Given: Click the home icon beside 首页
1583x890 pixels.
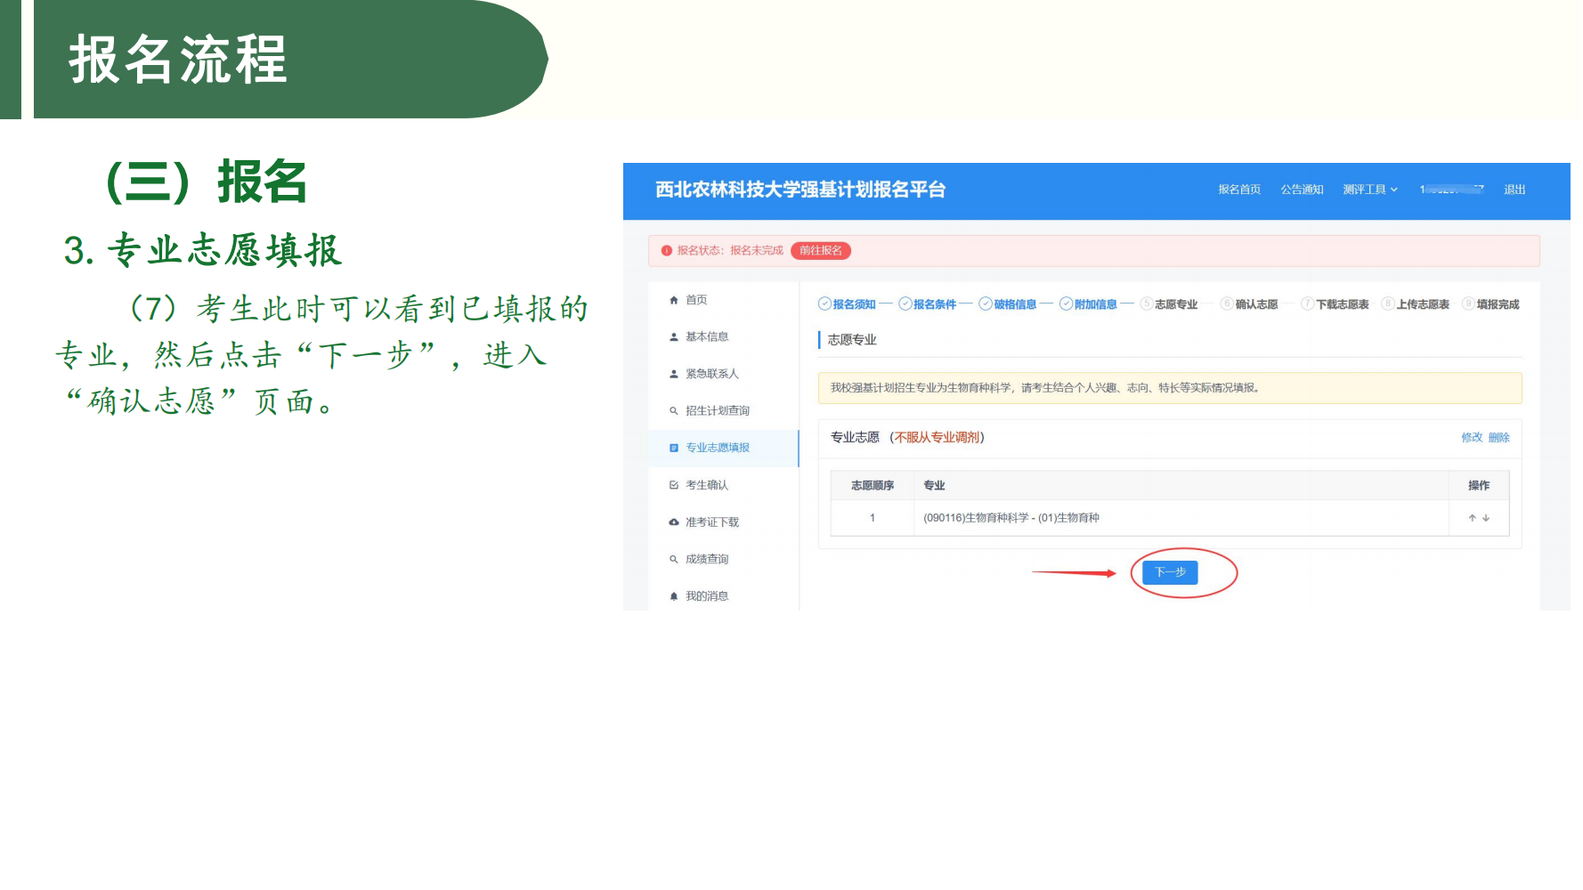Looking at the screenshot, I should [x=674, y=301].
